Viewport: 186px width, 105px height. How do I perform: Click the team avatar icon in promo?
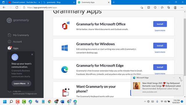pyautogui.click(x=15, y=57)
